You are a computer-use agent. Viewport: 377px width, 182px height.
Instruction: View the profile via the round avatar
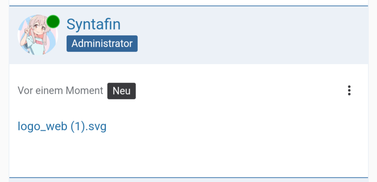[36, 37]
